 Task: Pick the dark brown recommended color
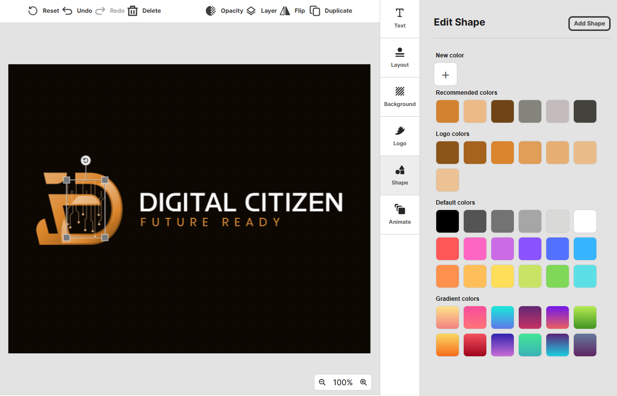click(x=503, y=111)
